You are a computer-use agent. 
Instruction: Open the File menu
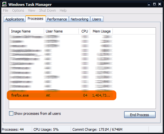point(6,10)
